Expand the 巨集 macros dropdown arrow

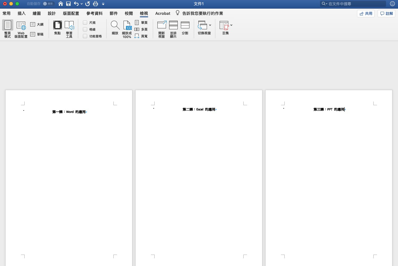[x=231, y=25]
